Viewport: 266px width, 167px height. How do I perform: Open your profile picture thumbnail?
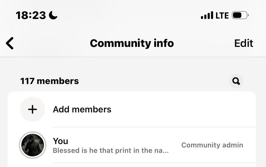[33, 145]
